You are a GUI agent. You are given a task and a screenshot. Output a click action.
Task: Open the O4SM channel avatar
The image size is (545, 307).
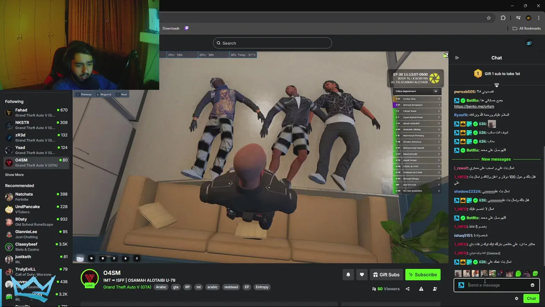click(89, 278)
